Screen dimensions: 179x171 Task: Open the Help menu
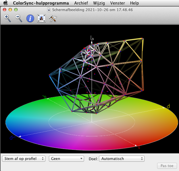click(134, 3)
